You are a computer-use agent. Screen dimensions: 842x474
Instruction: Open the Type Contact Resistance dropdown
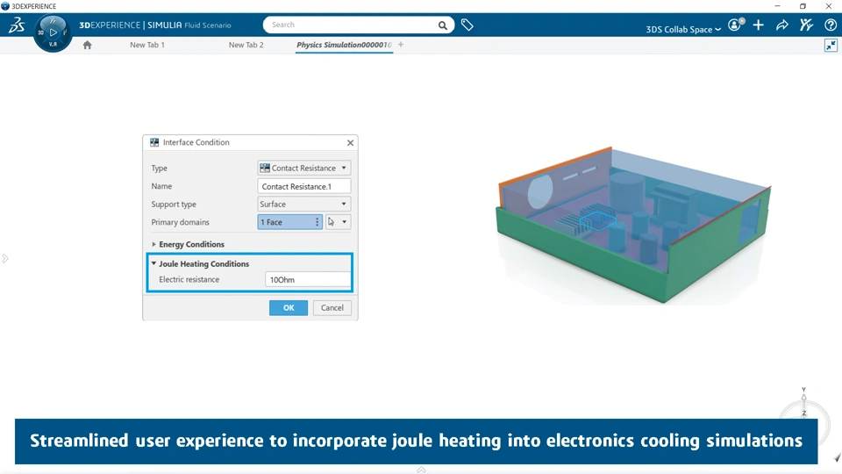304,168
